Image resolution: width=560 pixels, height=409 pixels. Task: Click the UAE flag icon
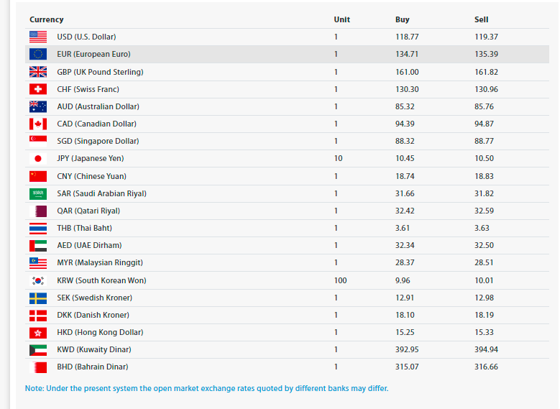(38, 245)
